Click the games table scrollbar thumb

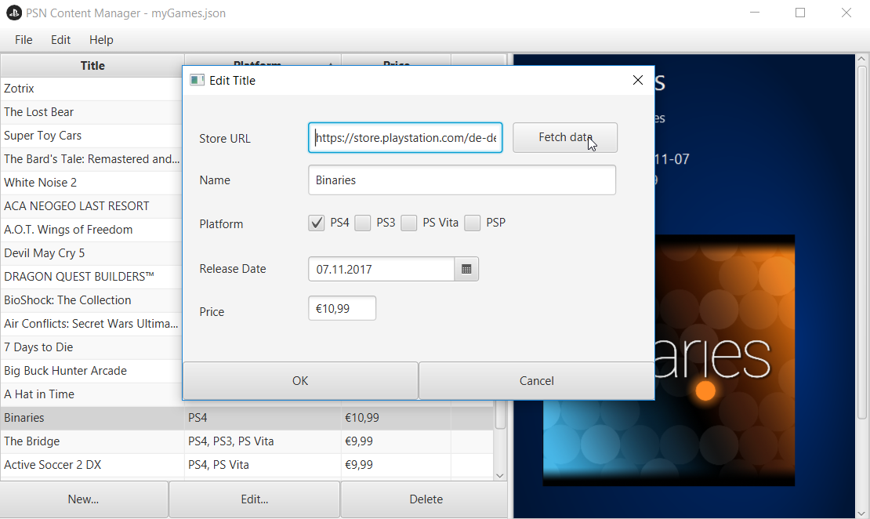click(x=500, y=414)
